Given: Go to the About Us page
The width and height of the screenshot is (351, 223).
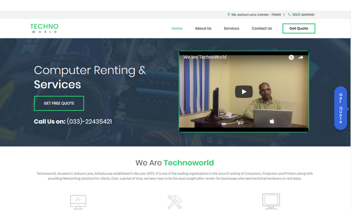Looking at the screenshot, I should click(x=203, y=28).
